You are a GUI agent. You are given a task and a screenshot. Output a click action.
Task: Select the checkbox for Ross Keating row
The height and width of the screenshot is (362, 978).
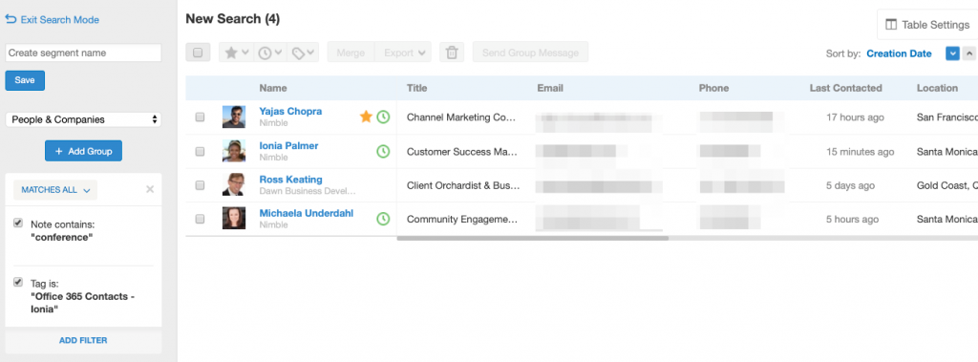click(x=200, y=185)
